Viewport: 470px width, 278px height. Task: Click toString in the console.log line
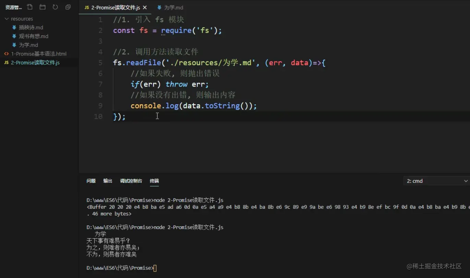pos(222,106)
